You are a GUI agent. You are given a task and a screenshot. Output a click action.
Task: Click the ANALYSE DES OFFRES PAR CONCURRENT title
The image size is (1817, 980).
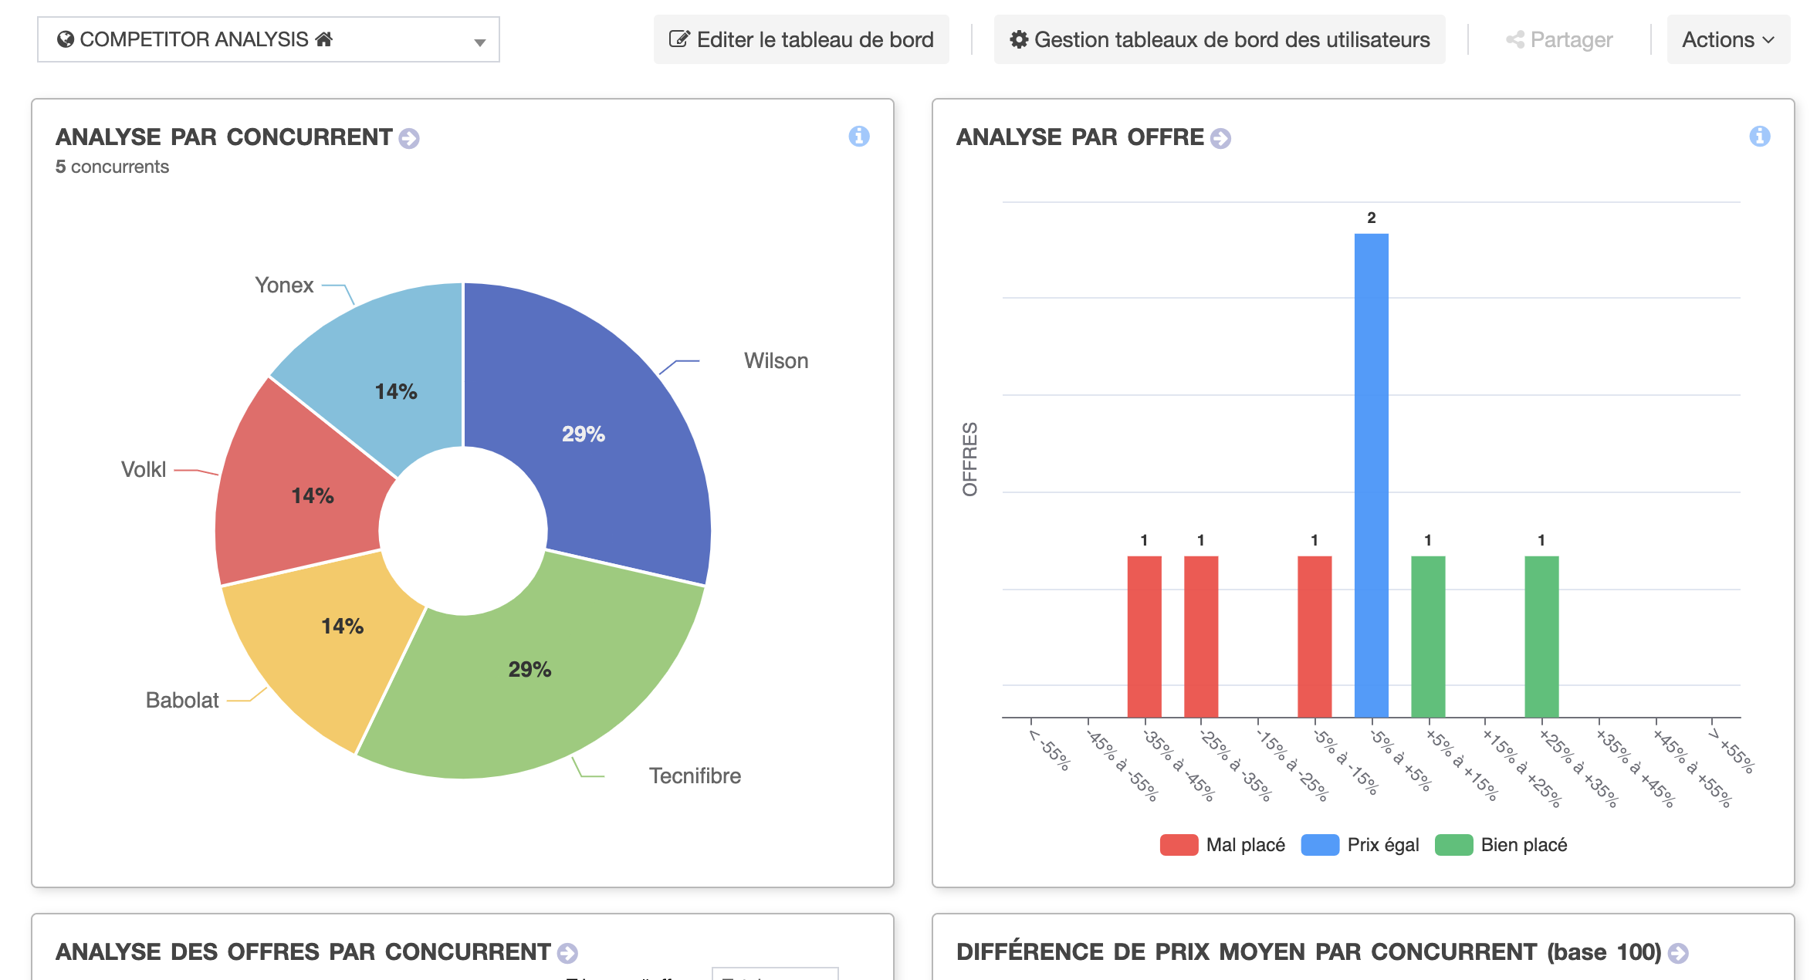coord(303,952)
